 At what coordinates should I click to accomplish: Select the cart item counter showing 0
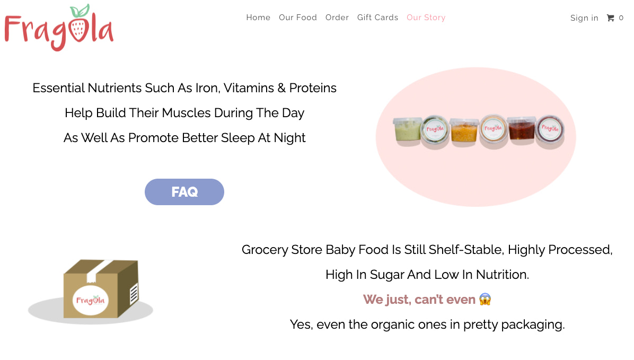[621, 17]
